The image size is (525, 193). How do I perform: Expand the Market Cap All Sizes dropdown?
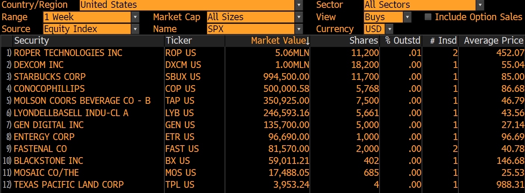299,17
